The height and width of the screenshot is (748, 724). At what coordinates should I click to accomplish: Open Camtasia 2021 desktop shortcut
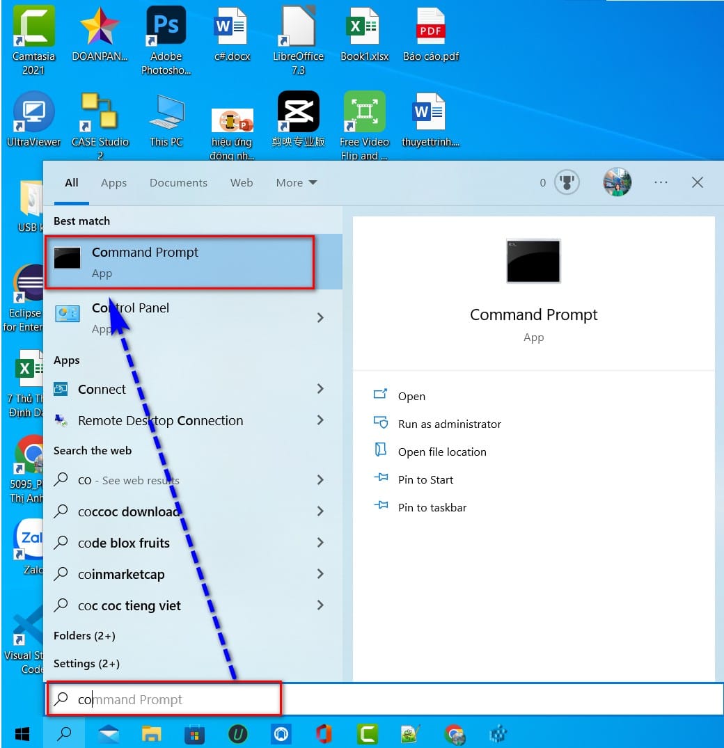[33, 40]
